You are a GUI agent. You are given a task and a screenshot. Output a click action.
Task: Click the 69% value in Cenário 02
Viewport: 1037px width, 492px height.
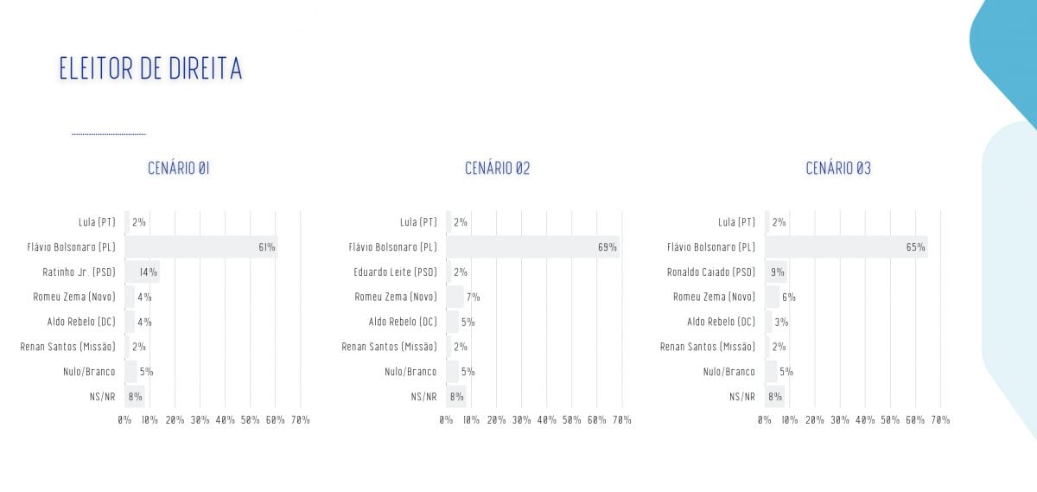608,247
